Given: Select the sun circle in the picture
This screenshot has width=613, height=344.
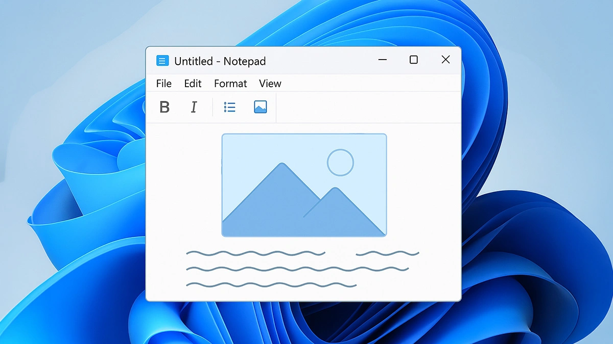Looking at the screenshot, I should (x=340, y=163).
